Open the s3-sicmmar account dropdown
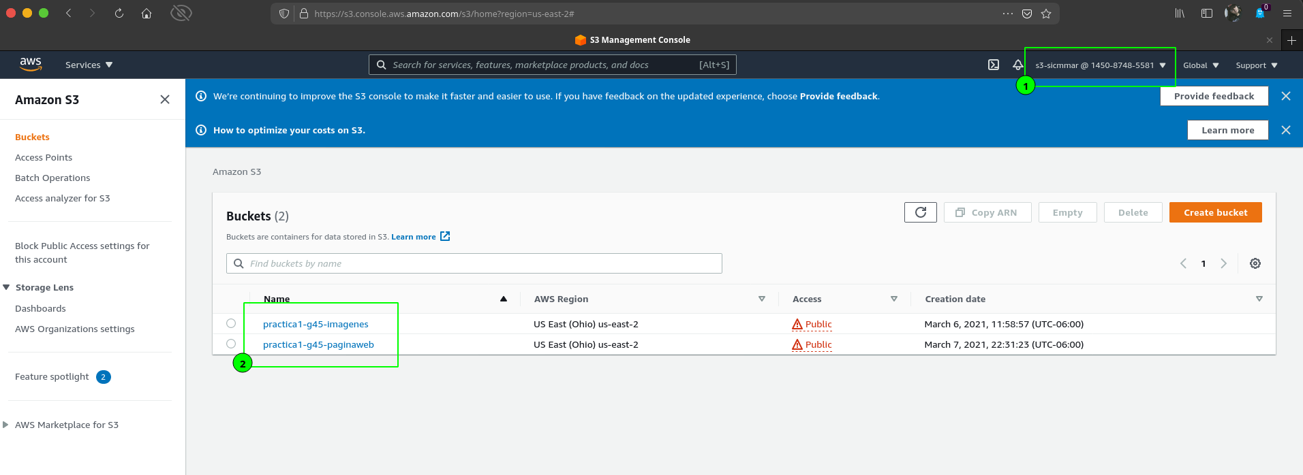Screen dimensions: 1303x475 point(1101,65)
